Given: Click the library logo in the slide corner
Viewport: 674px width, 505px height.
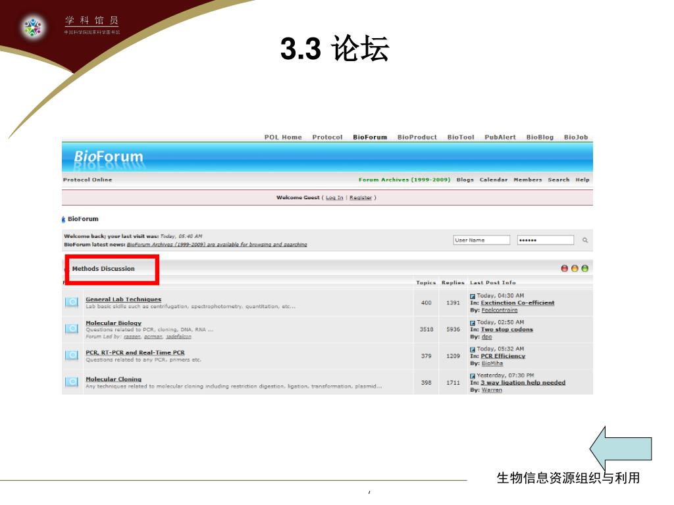Looking at the screenshot, I should (33, 27).
